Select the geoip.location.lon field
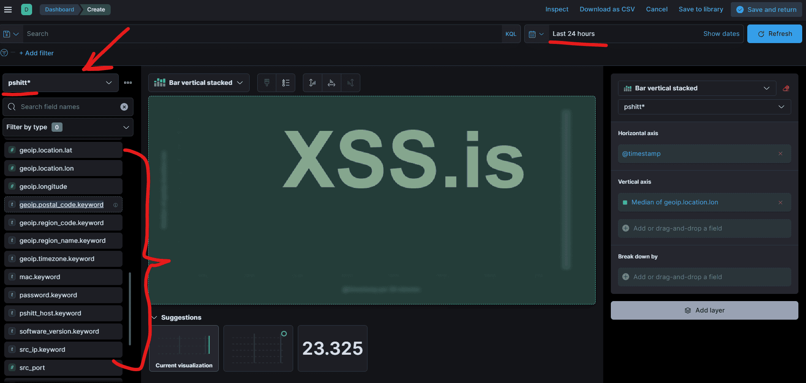Viewport: 806px width, 383px height. [63, 168]
